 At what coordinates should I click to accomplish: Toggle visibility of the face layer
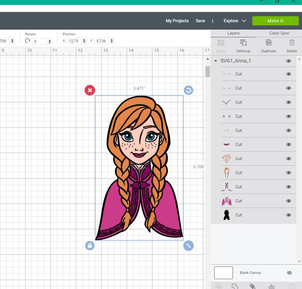coord(289,159)
